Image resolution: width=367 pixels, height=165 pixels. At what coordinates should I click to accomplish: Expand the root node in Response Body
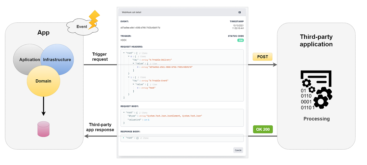pyautogui.click(x=124, y=138)
